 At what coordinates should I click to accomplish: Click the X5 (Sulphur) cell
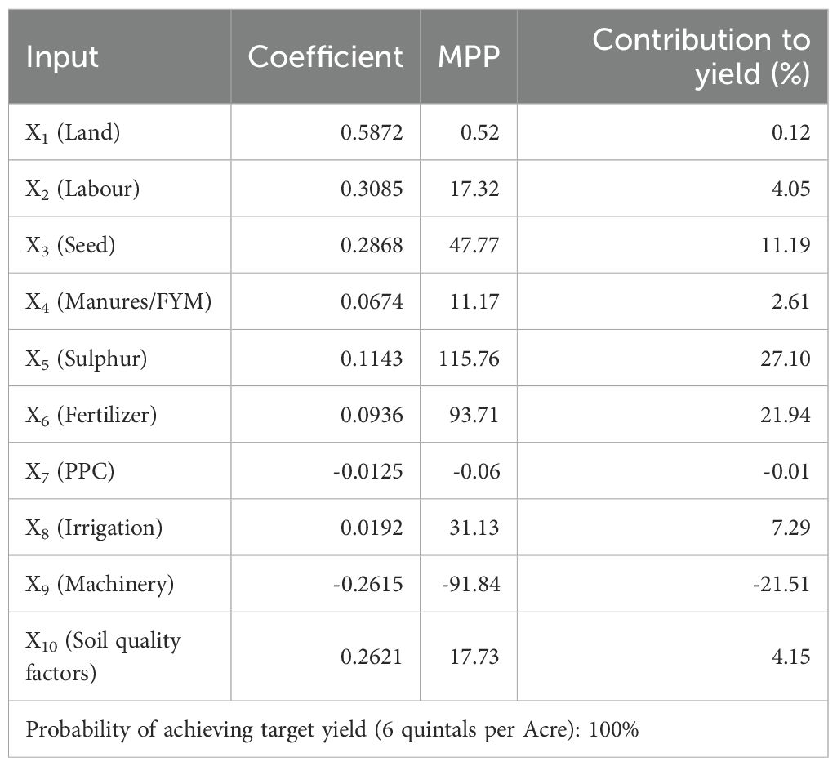(87, 359)
